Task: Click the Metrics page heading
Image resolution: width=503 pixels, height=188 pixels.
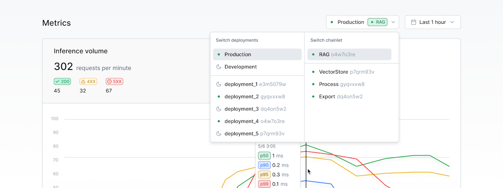Action: point(57,23)
